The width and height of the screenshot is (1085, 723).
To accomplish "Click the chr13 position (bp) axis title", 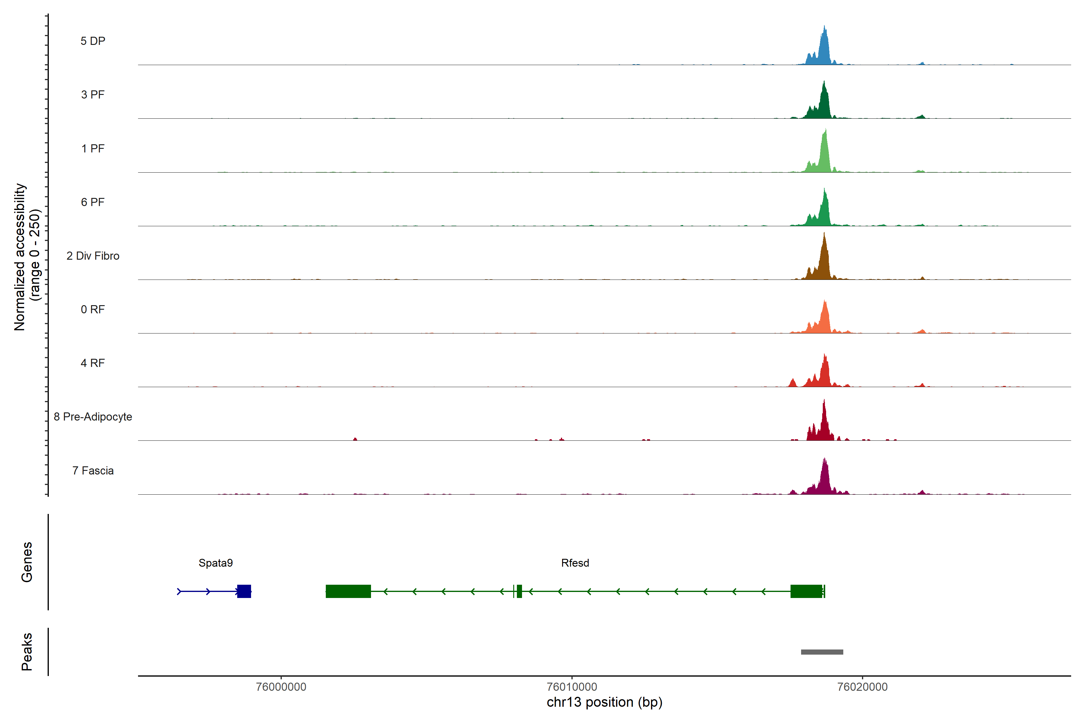I will (x=604, y=702).
